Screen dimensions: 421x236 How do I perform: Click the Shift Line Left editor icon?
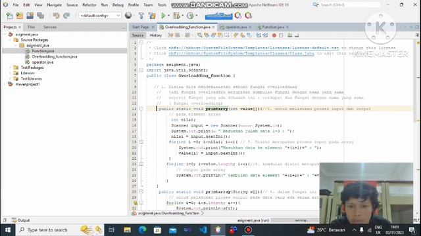click(259, 35)
